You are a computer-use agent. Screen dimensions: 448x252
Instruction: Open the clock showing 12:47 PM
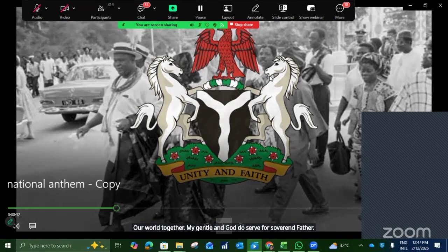(x=420, y=246)
